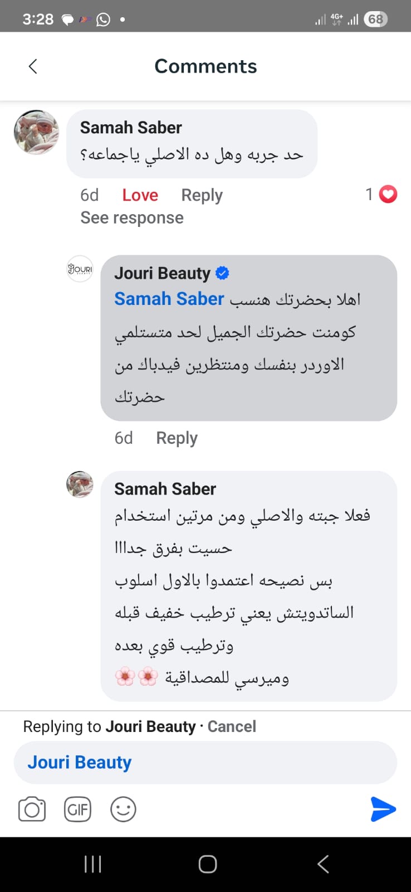Viewport: 411px width, 892px height.
Task: Open Android recent apps button
Action: (92, 864)
